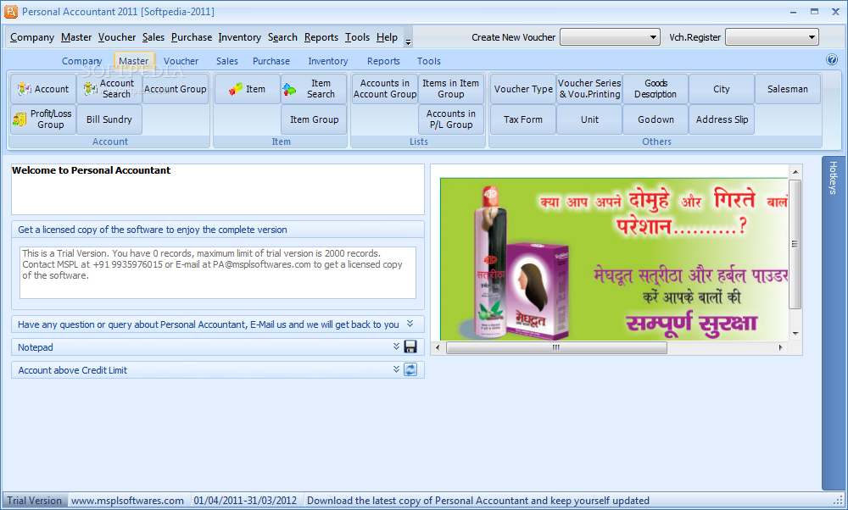Switch to the Sales ribbon tab
The image size is (848, 510).
227,61
